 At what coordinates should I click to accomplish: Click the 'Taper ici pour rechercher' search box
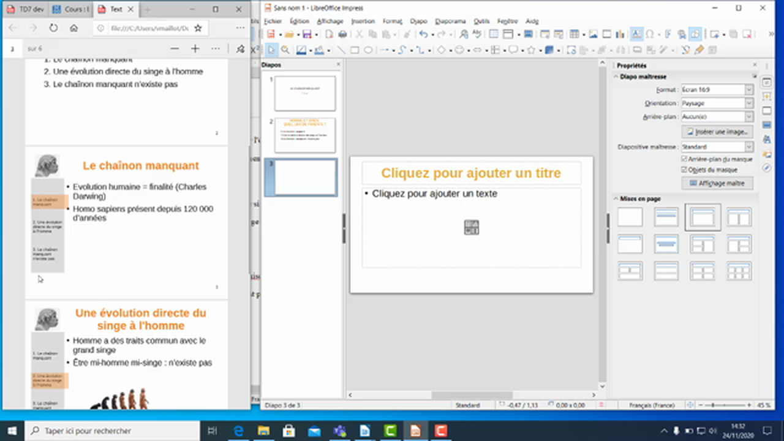111,431
